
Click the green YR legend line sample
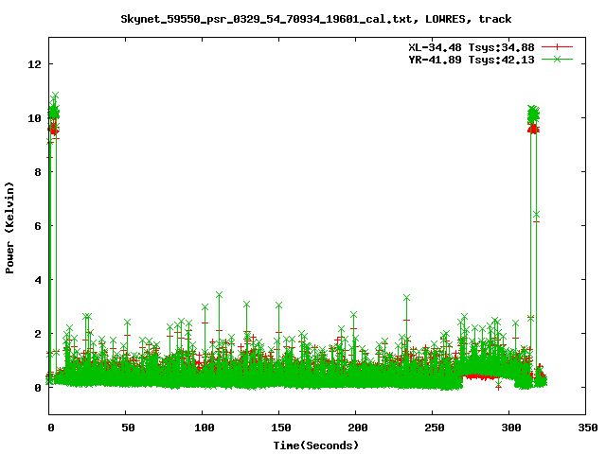(557, 59)
